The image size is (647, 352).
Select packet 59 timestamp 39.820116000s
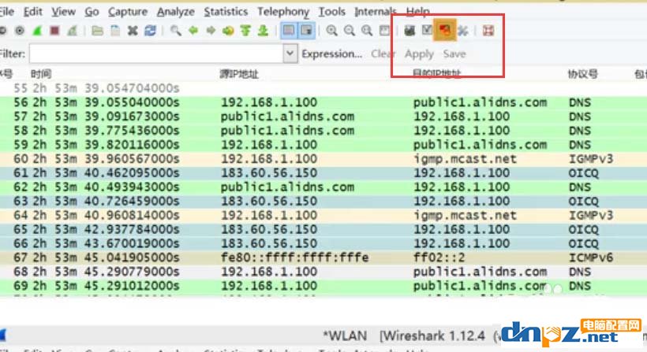point(323,145)
